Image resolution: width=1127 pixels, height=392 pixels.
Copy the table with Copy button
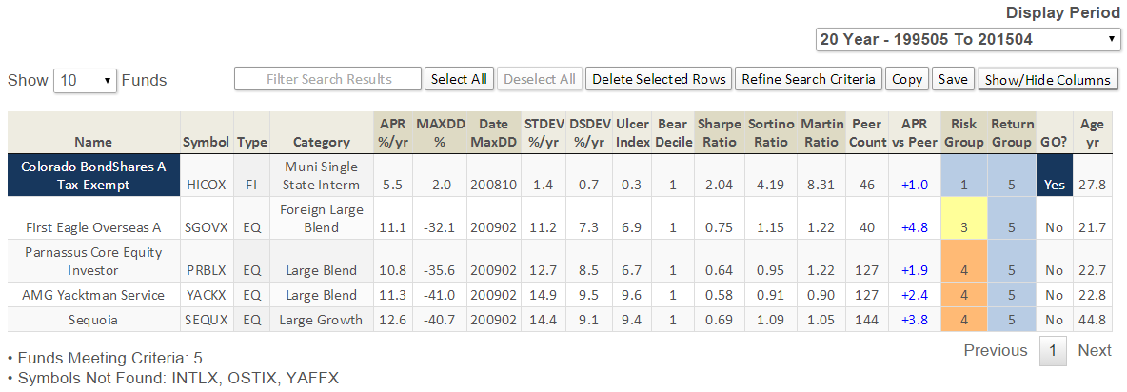click(907, 79)
